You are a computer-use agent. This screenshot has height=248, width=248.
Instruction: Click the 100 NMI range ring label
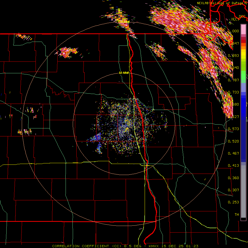tap(124, 22)
